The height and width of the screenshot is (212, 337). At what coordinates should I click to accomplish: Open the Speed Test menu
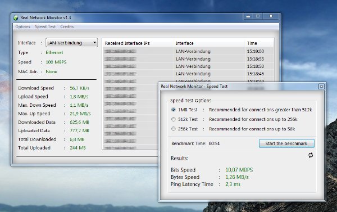coord(45,26)
